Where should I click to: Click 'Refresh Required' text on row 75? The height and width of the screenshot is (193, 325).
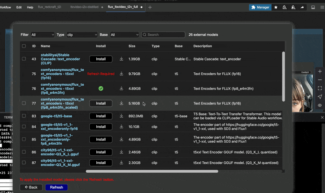pyautogui.click(x=101, y=74)
